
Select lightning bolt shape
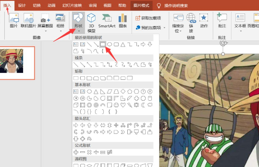(x=129, y=105)
